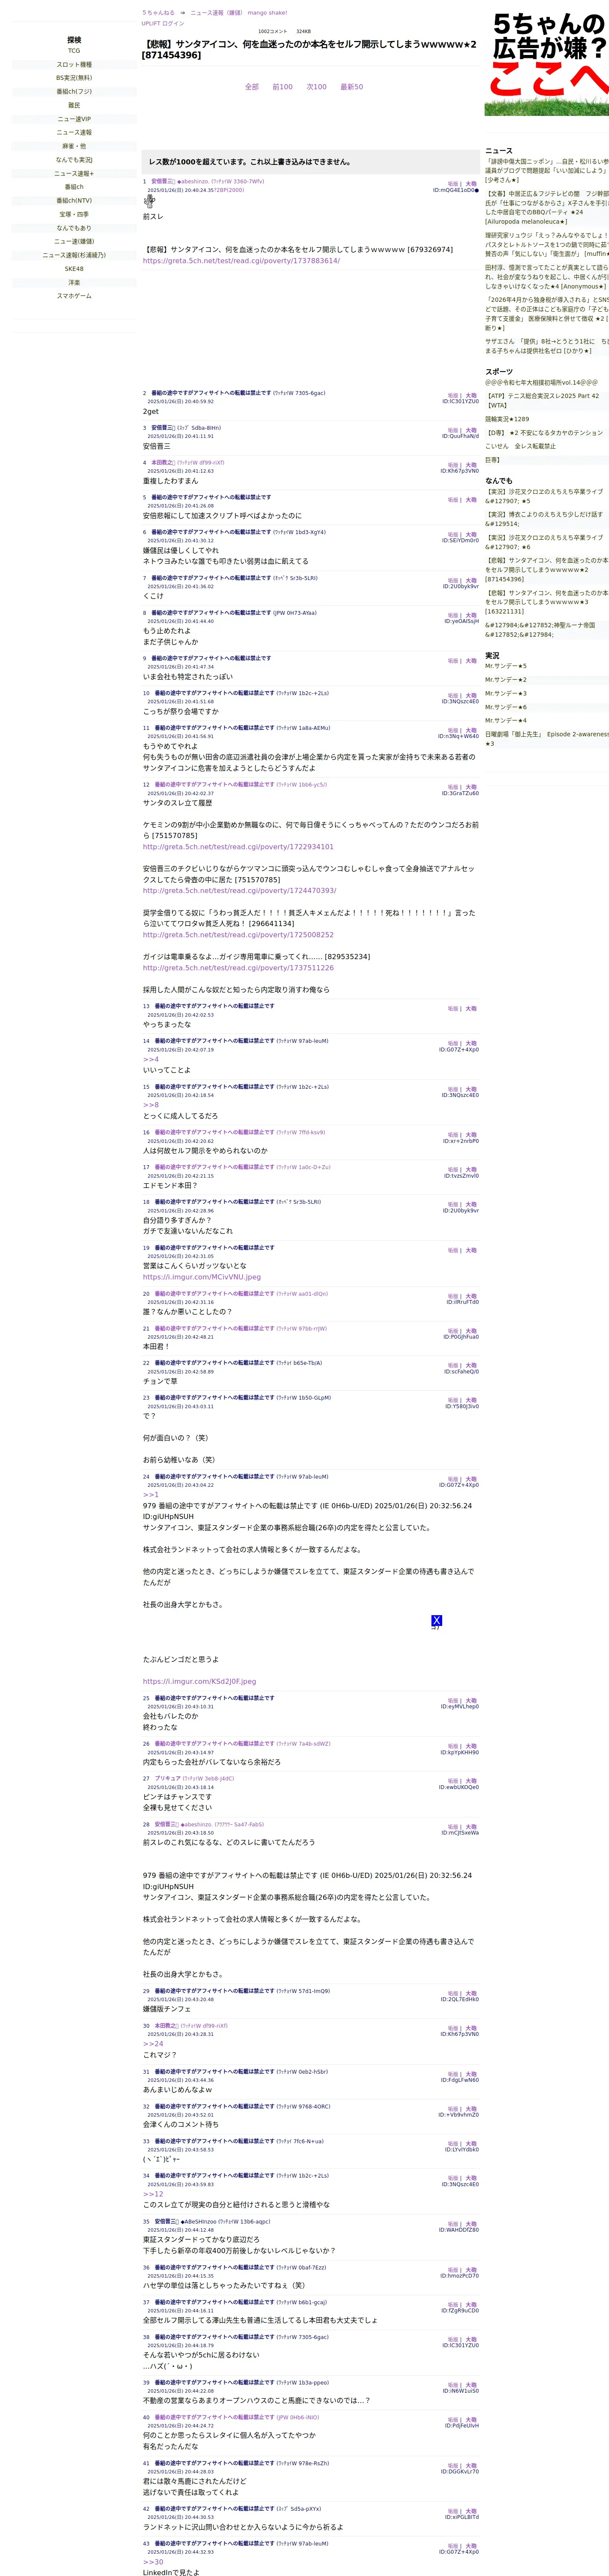Open the imgur MCivVNU.jpeg link

coord(202,1277)
